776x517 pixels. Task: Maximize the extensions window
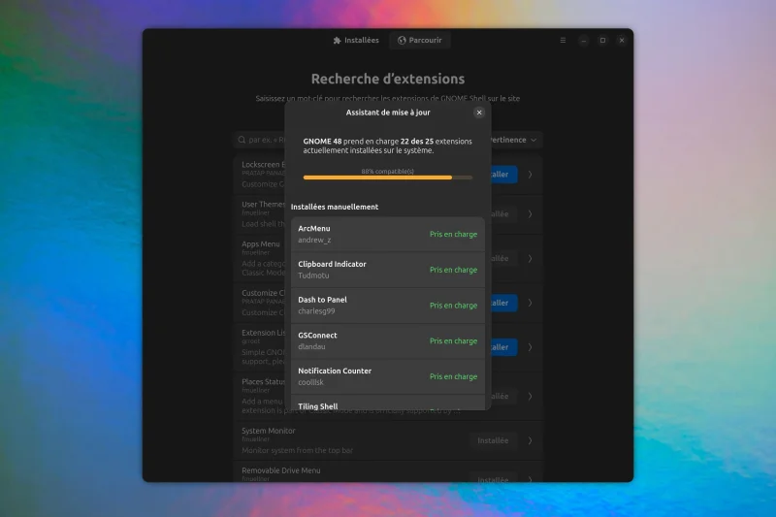point(602,40)
